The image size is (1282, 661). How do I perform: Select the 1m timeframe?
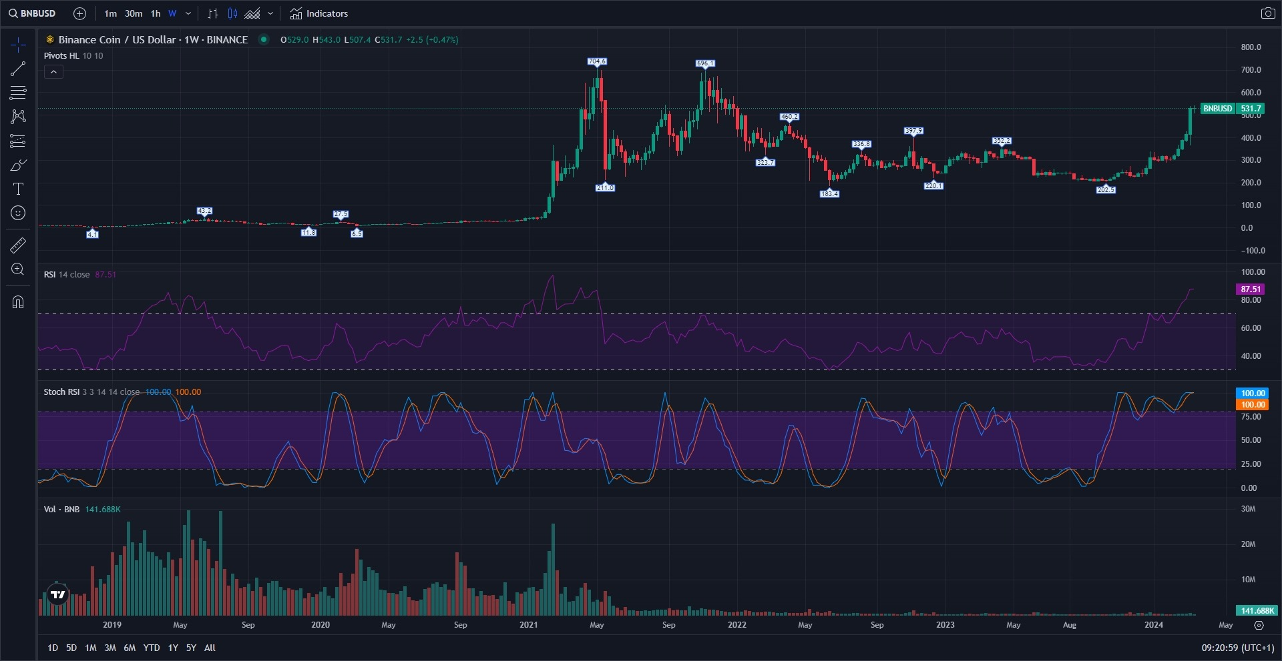[110, 13]
